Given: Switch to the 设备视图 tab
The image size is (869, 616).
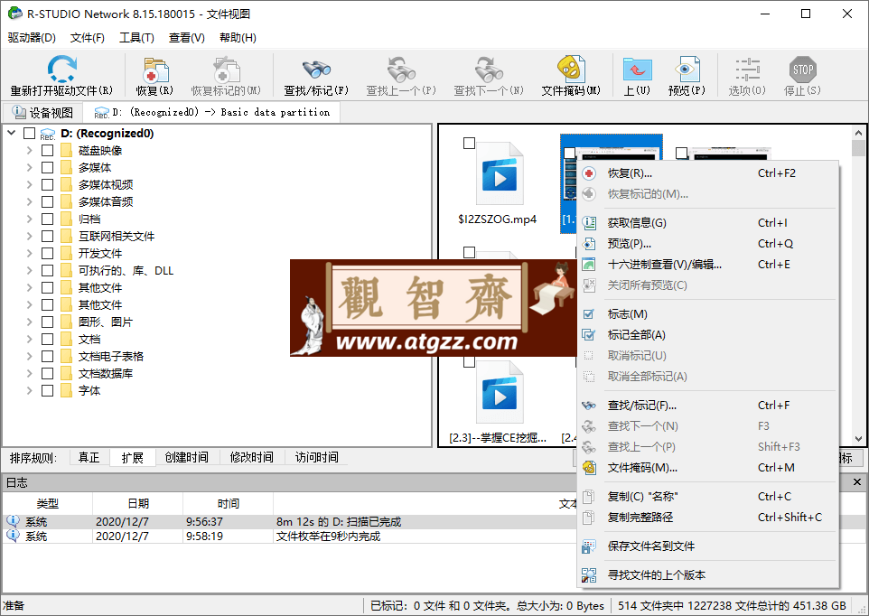Looking at the screenshot, I should (42, 113).
